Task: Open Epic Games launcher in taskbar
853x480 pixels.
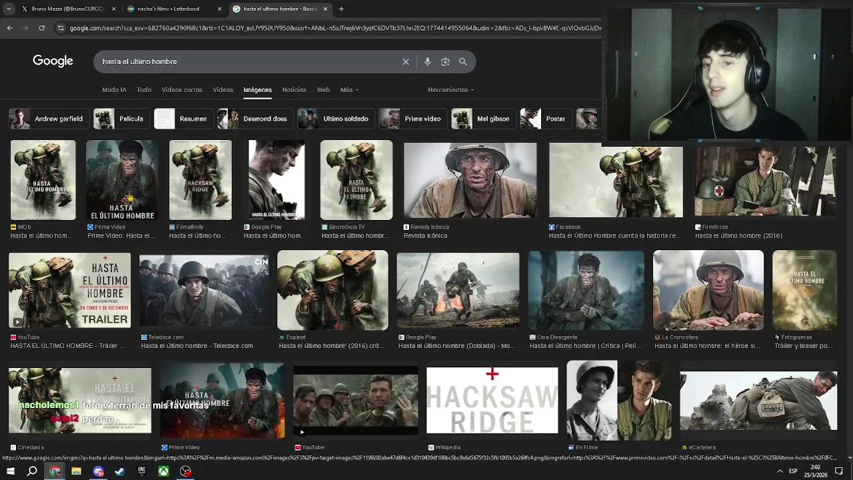Action: pyautogui.click(x=142, y=471)
